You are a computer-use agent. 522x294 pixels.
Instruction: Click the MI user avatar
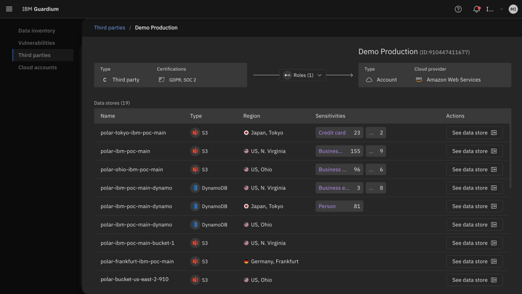(x=513, y=9)
